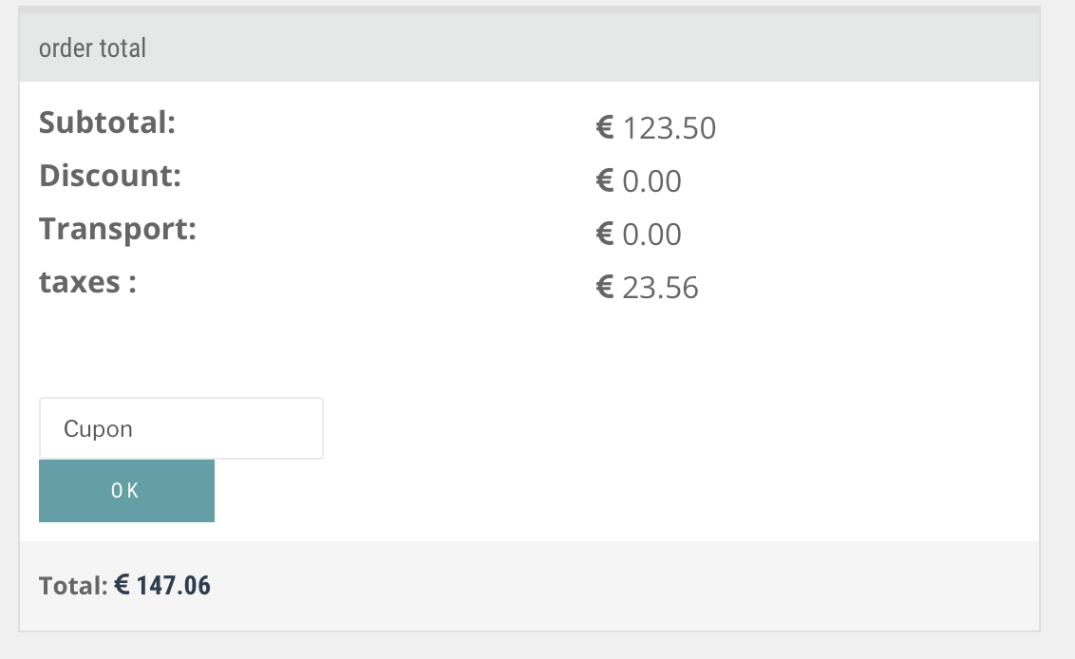Click the euro symbol in taxes row
Viewport: 1075px width, 659px height.
click(605, 288)
